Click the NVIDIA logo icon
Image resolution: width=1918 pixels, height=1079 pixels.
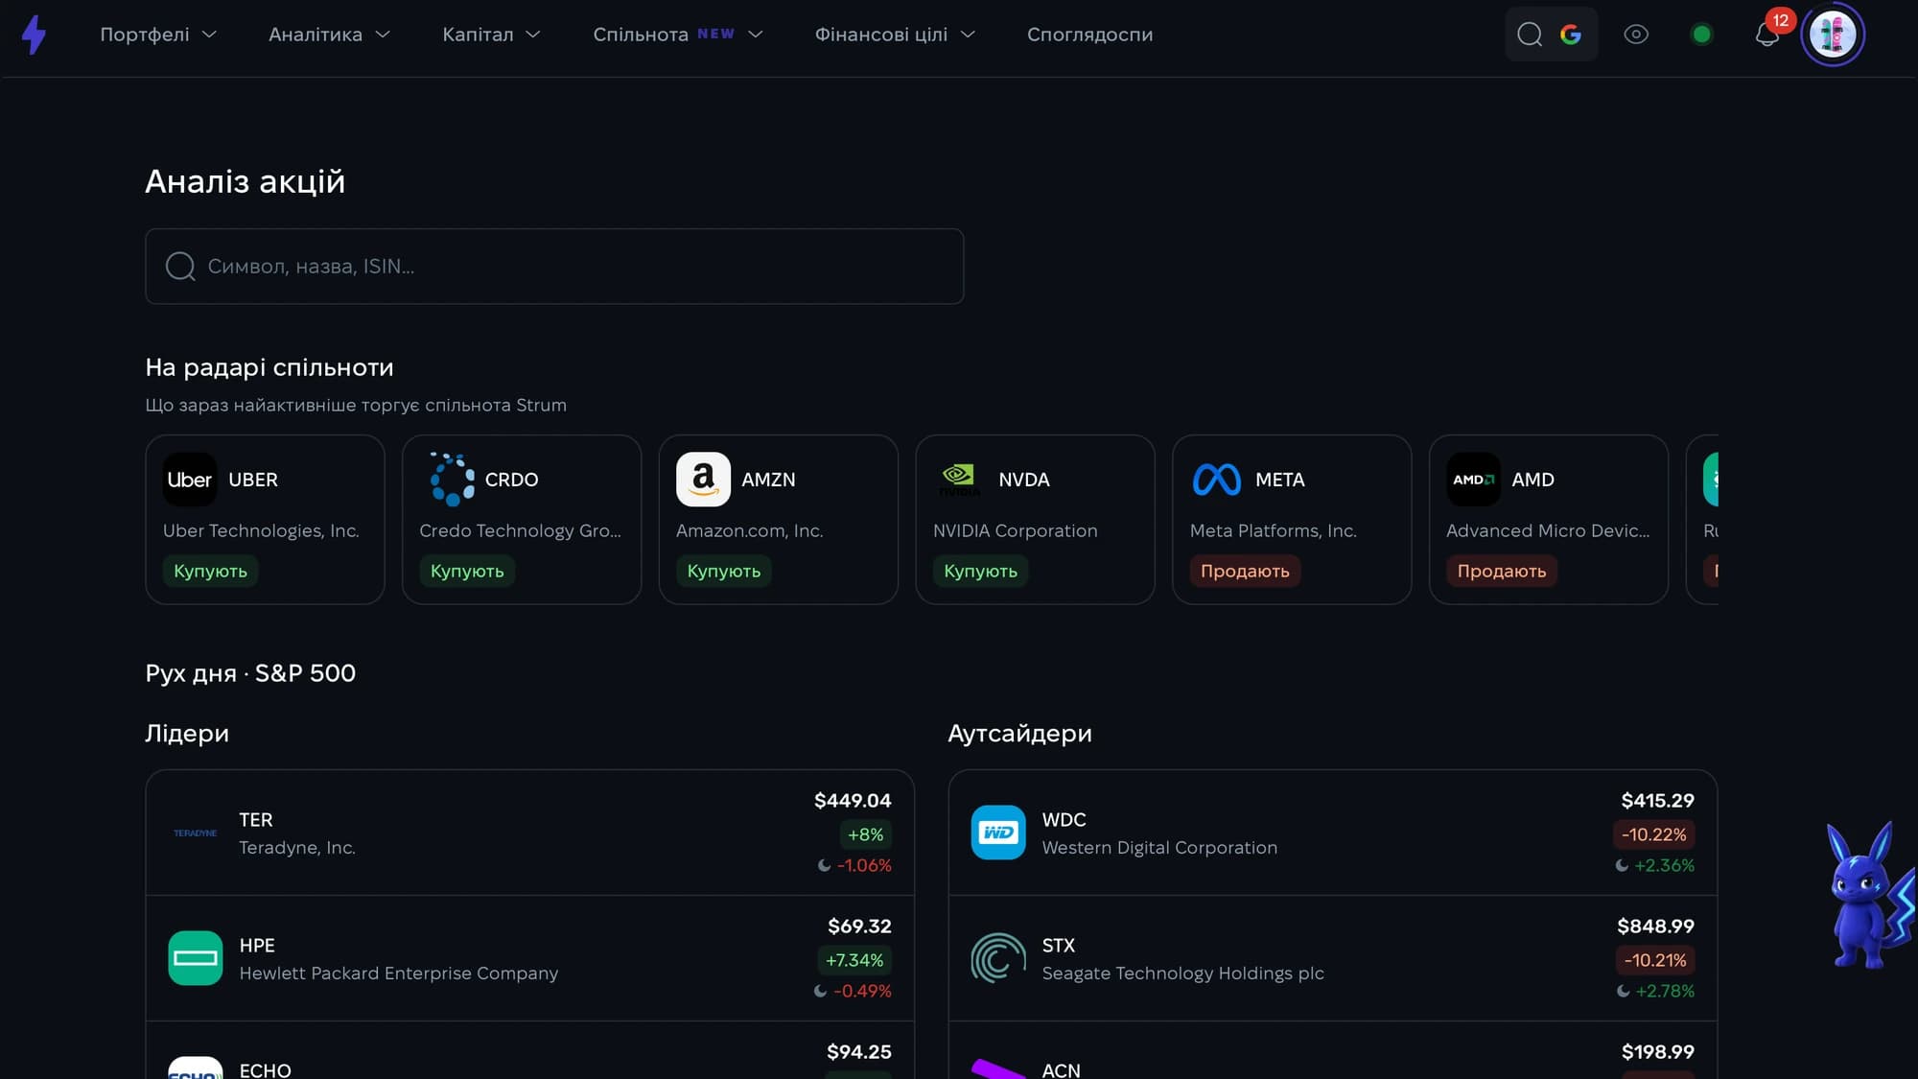tap(960, 480)
